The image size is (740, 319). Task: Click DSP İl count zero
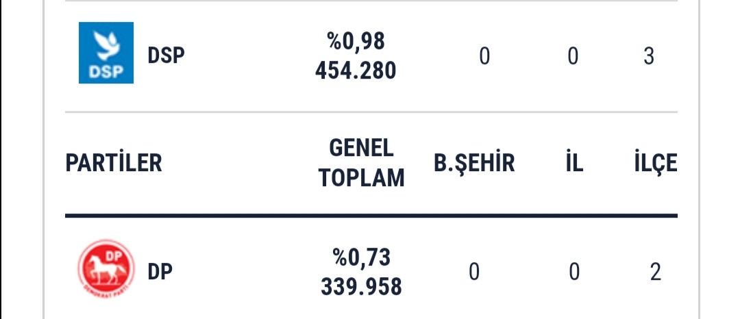(572, 56)
